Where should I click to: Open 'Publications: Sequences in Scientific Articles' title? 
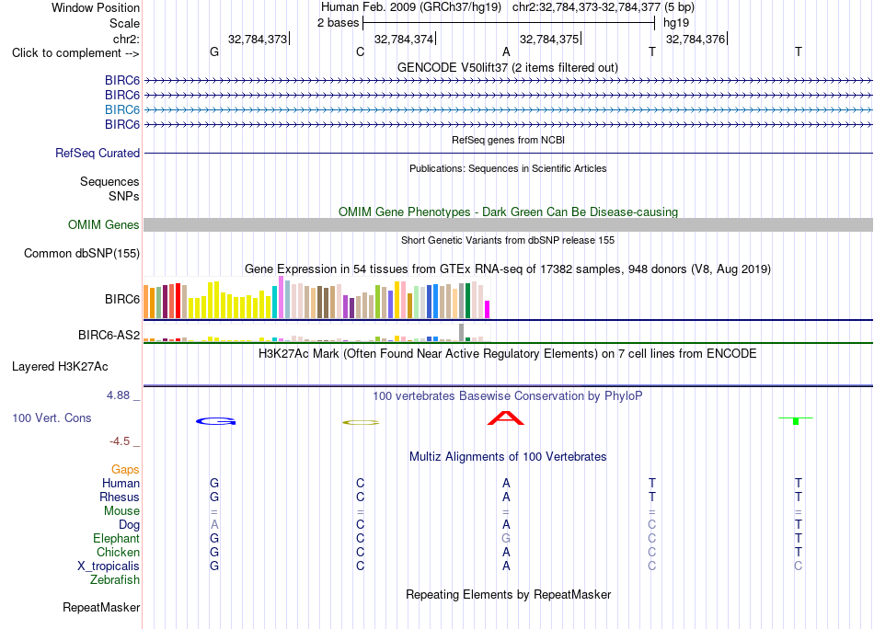508,168
